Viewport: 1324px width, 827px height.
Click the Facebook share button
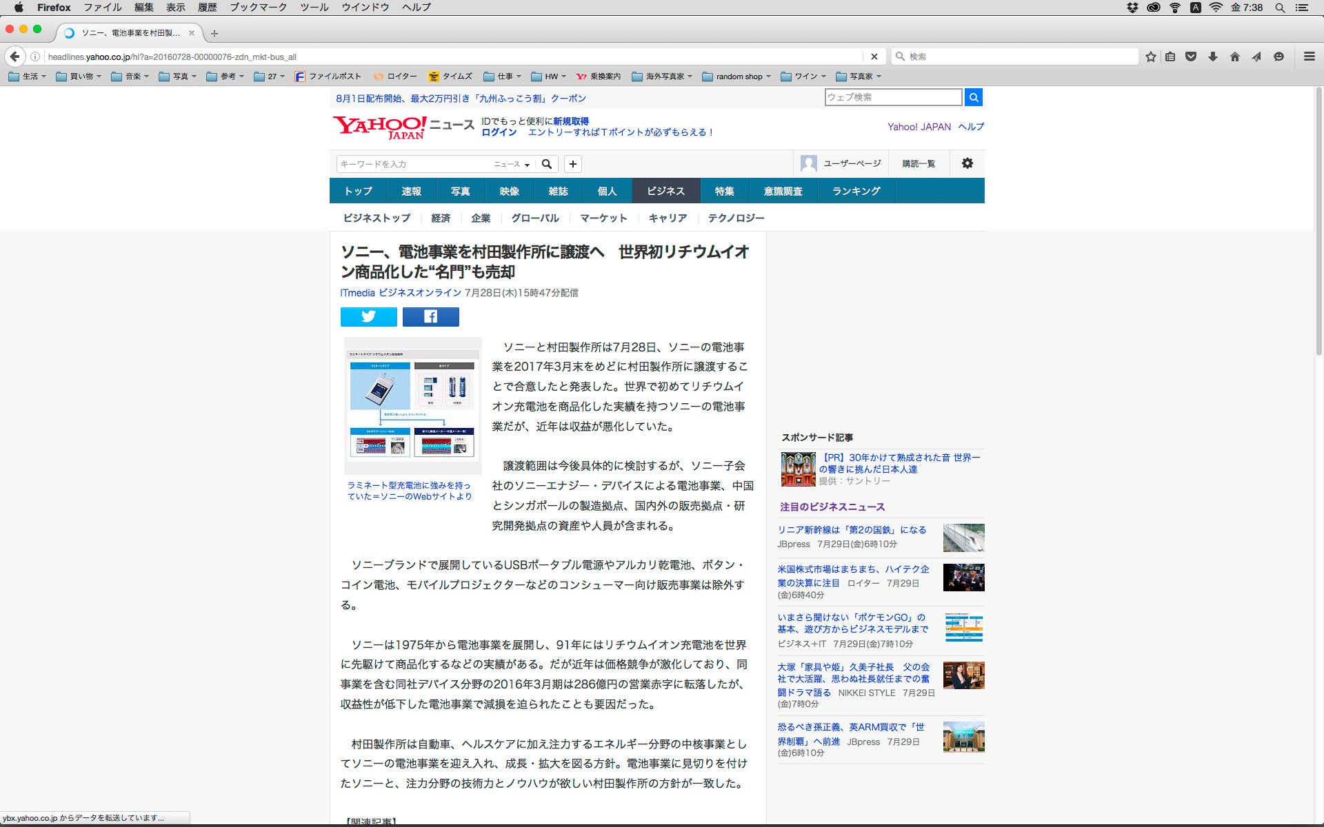pyautogui.click(x=430, y=316)
